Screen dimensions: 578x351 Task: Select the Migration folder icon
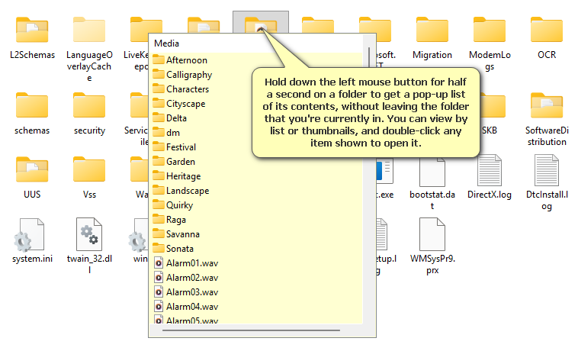(x=432, y=31)
